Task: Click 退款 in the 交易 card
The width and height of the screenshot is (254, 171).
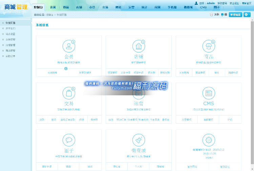Action: click(x=42, y=120)
